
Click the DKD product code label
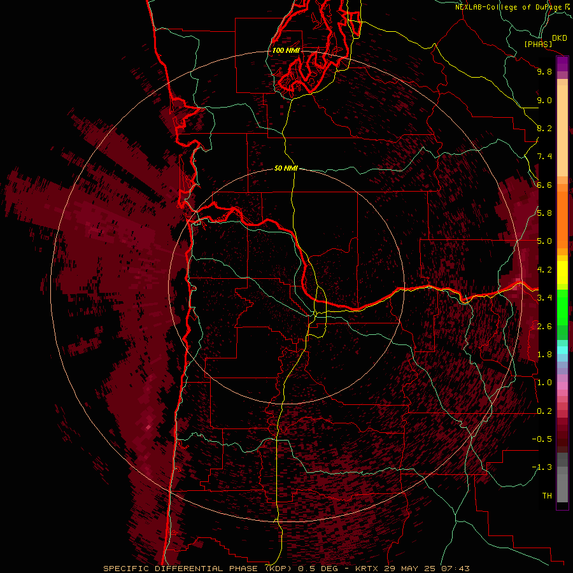point(560,38)
